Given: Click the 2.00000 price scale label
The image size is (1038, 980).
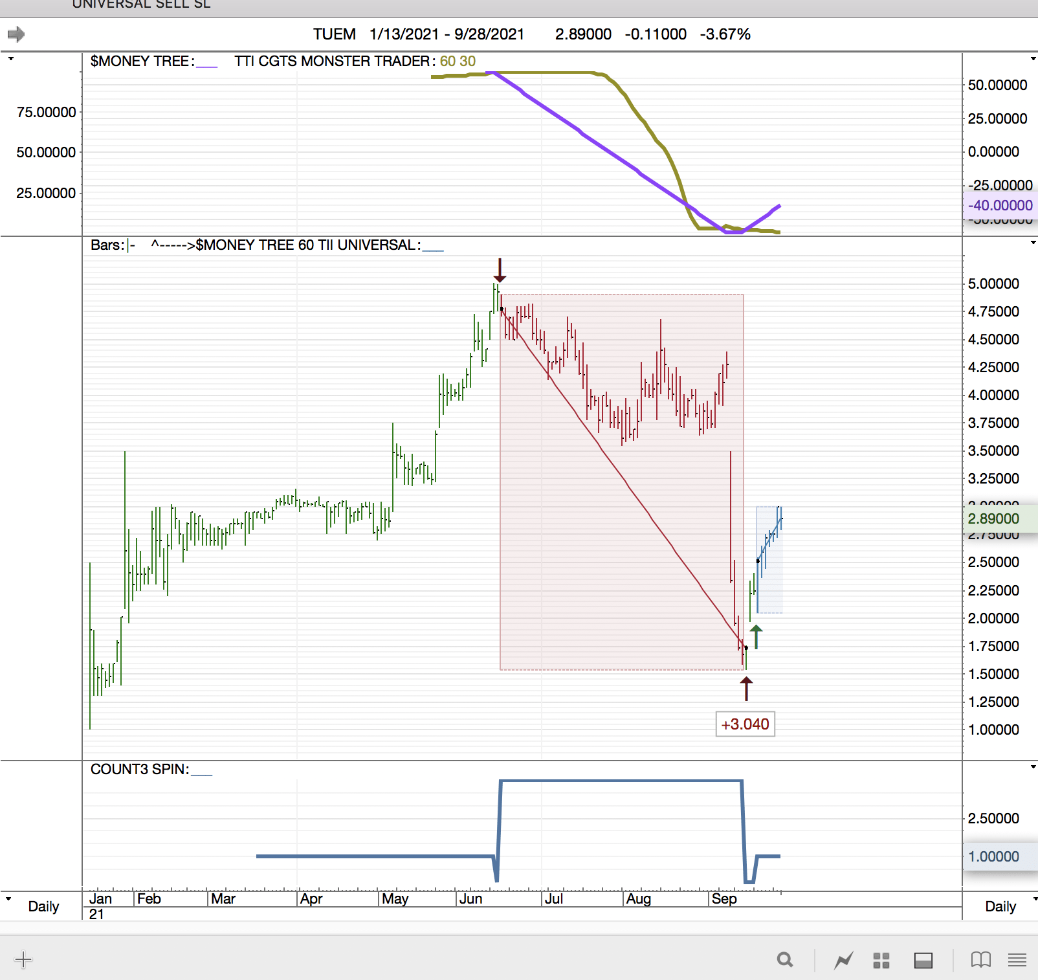Looking at the screenshot, I should click(x=993, y=618).
